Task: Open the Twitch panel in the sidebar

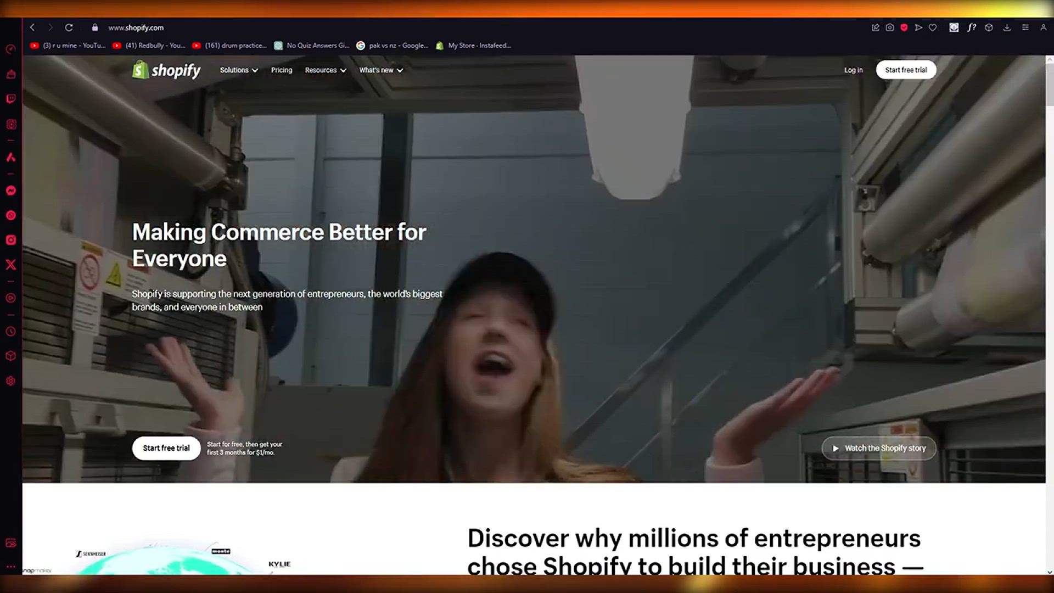Action: (x=10, y=99)
